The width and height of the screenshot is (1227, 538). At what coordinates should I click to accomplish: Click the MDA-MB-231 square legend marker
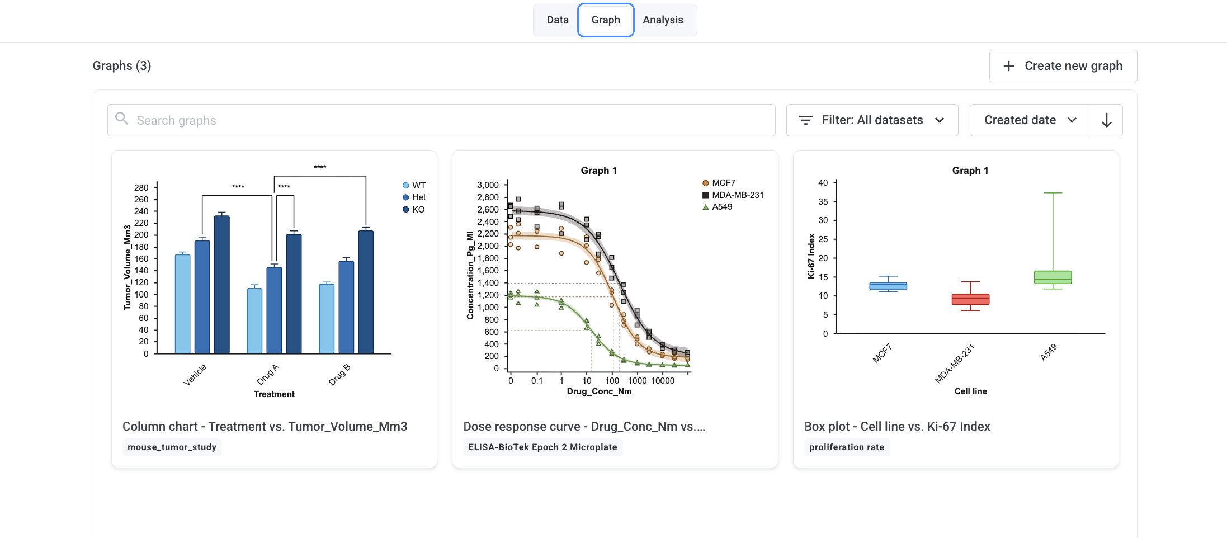[706, 195]
